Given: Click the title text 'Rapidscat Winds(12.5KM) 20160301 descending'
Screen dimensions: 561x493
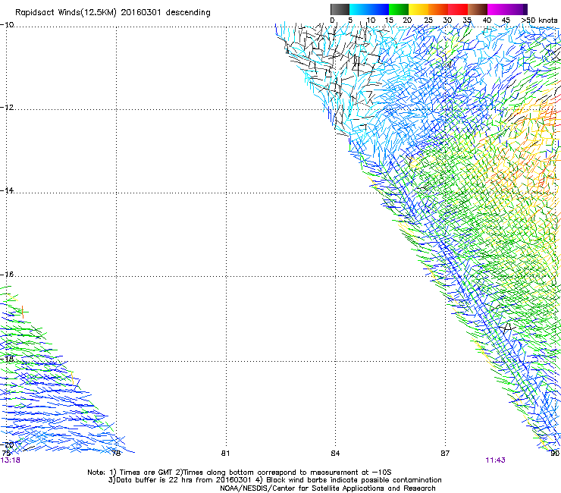Looking at the screenshot, I should click(x=113, y=13).
